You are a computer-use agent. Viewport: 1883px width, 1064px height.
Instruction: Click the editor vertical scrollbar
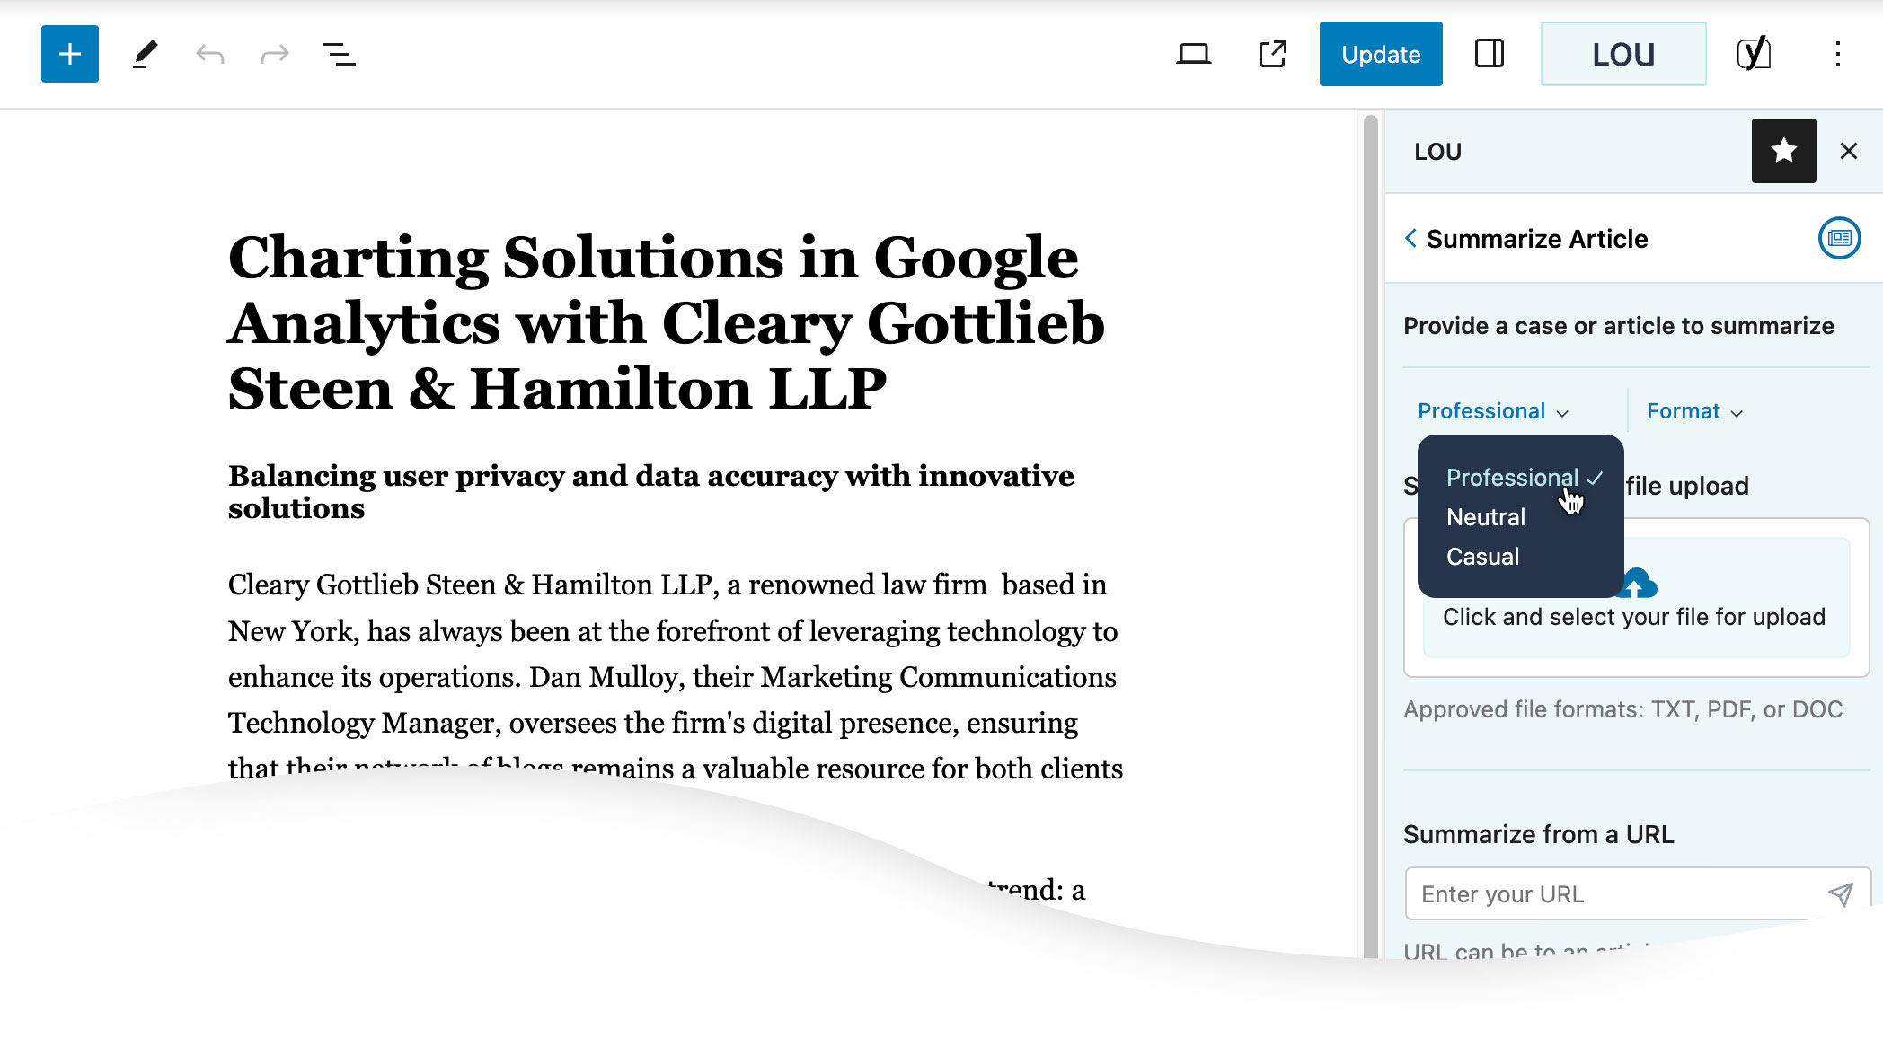pyautogui.click(x=1370, y=537)
